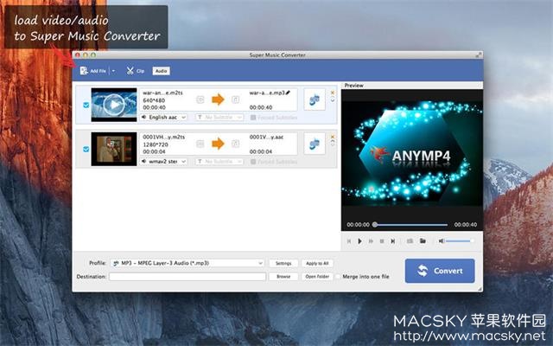Remove war-an...e.m2ts with orange X
The height and width of the screenshot is (346, 553).
click(332, 93)
